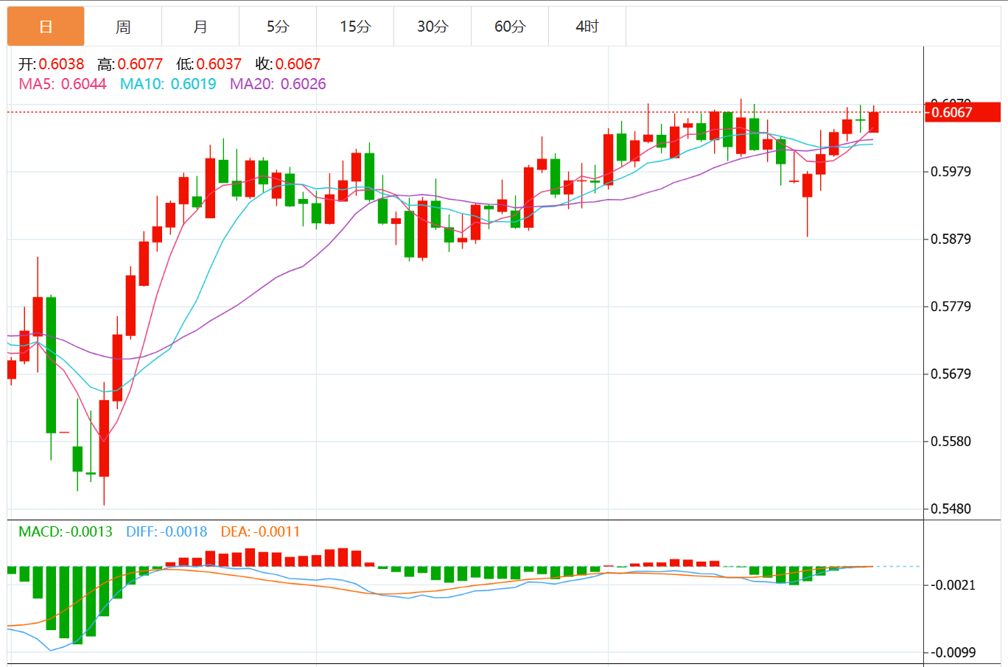Click the closing price 收: 0.6067
The width and height of the screenshot is (1008, 667).
click(x=288, y=64)
